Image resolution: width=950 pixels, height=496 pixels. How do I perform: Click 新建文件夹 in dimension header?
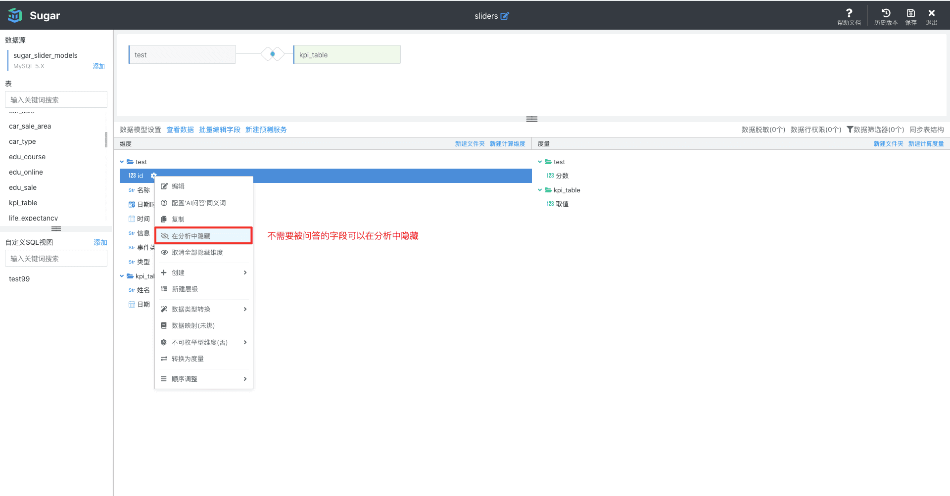[x=470, y=144]
